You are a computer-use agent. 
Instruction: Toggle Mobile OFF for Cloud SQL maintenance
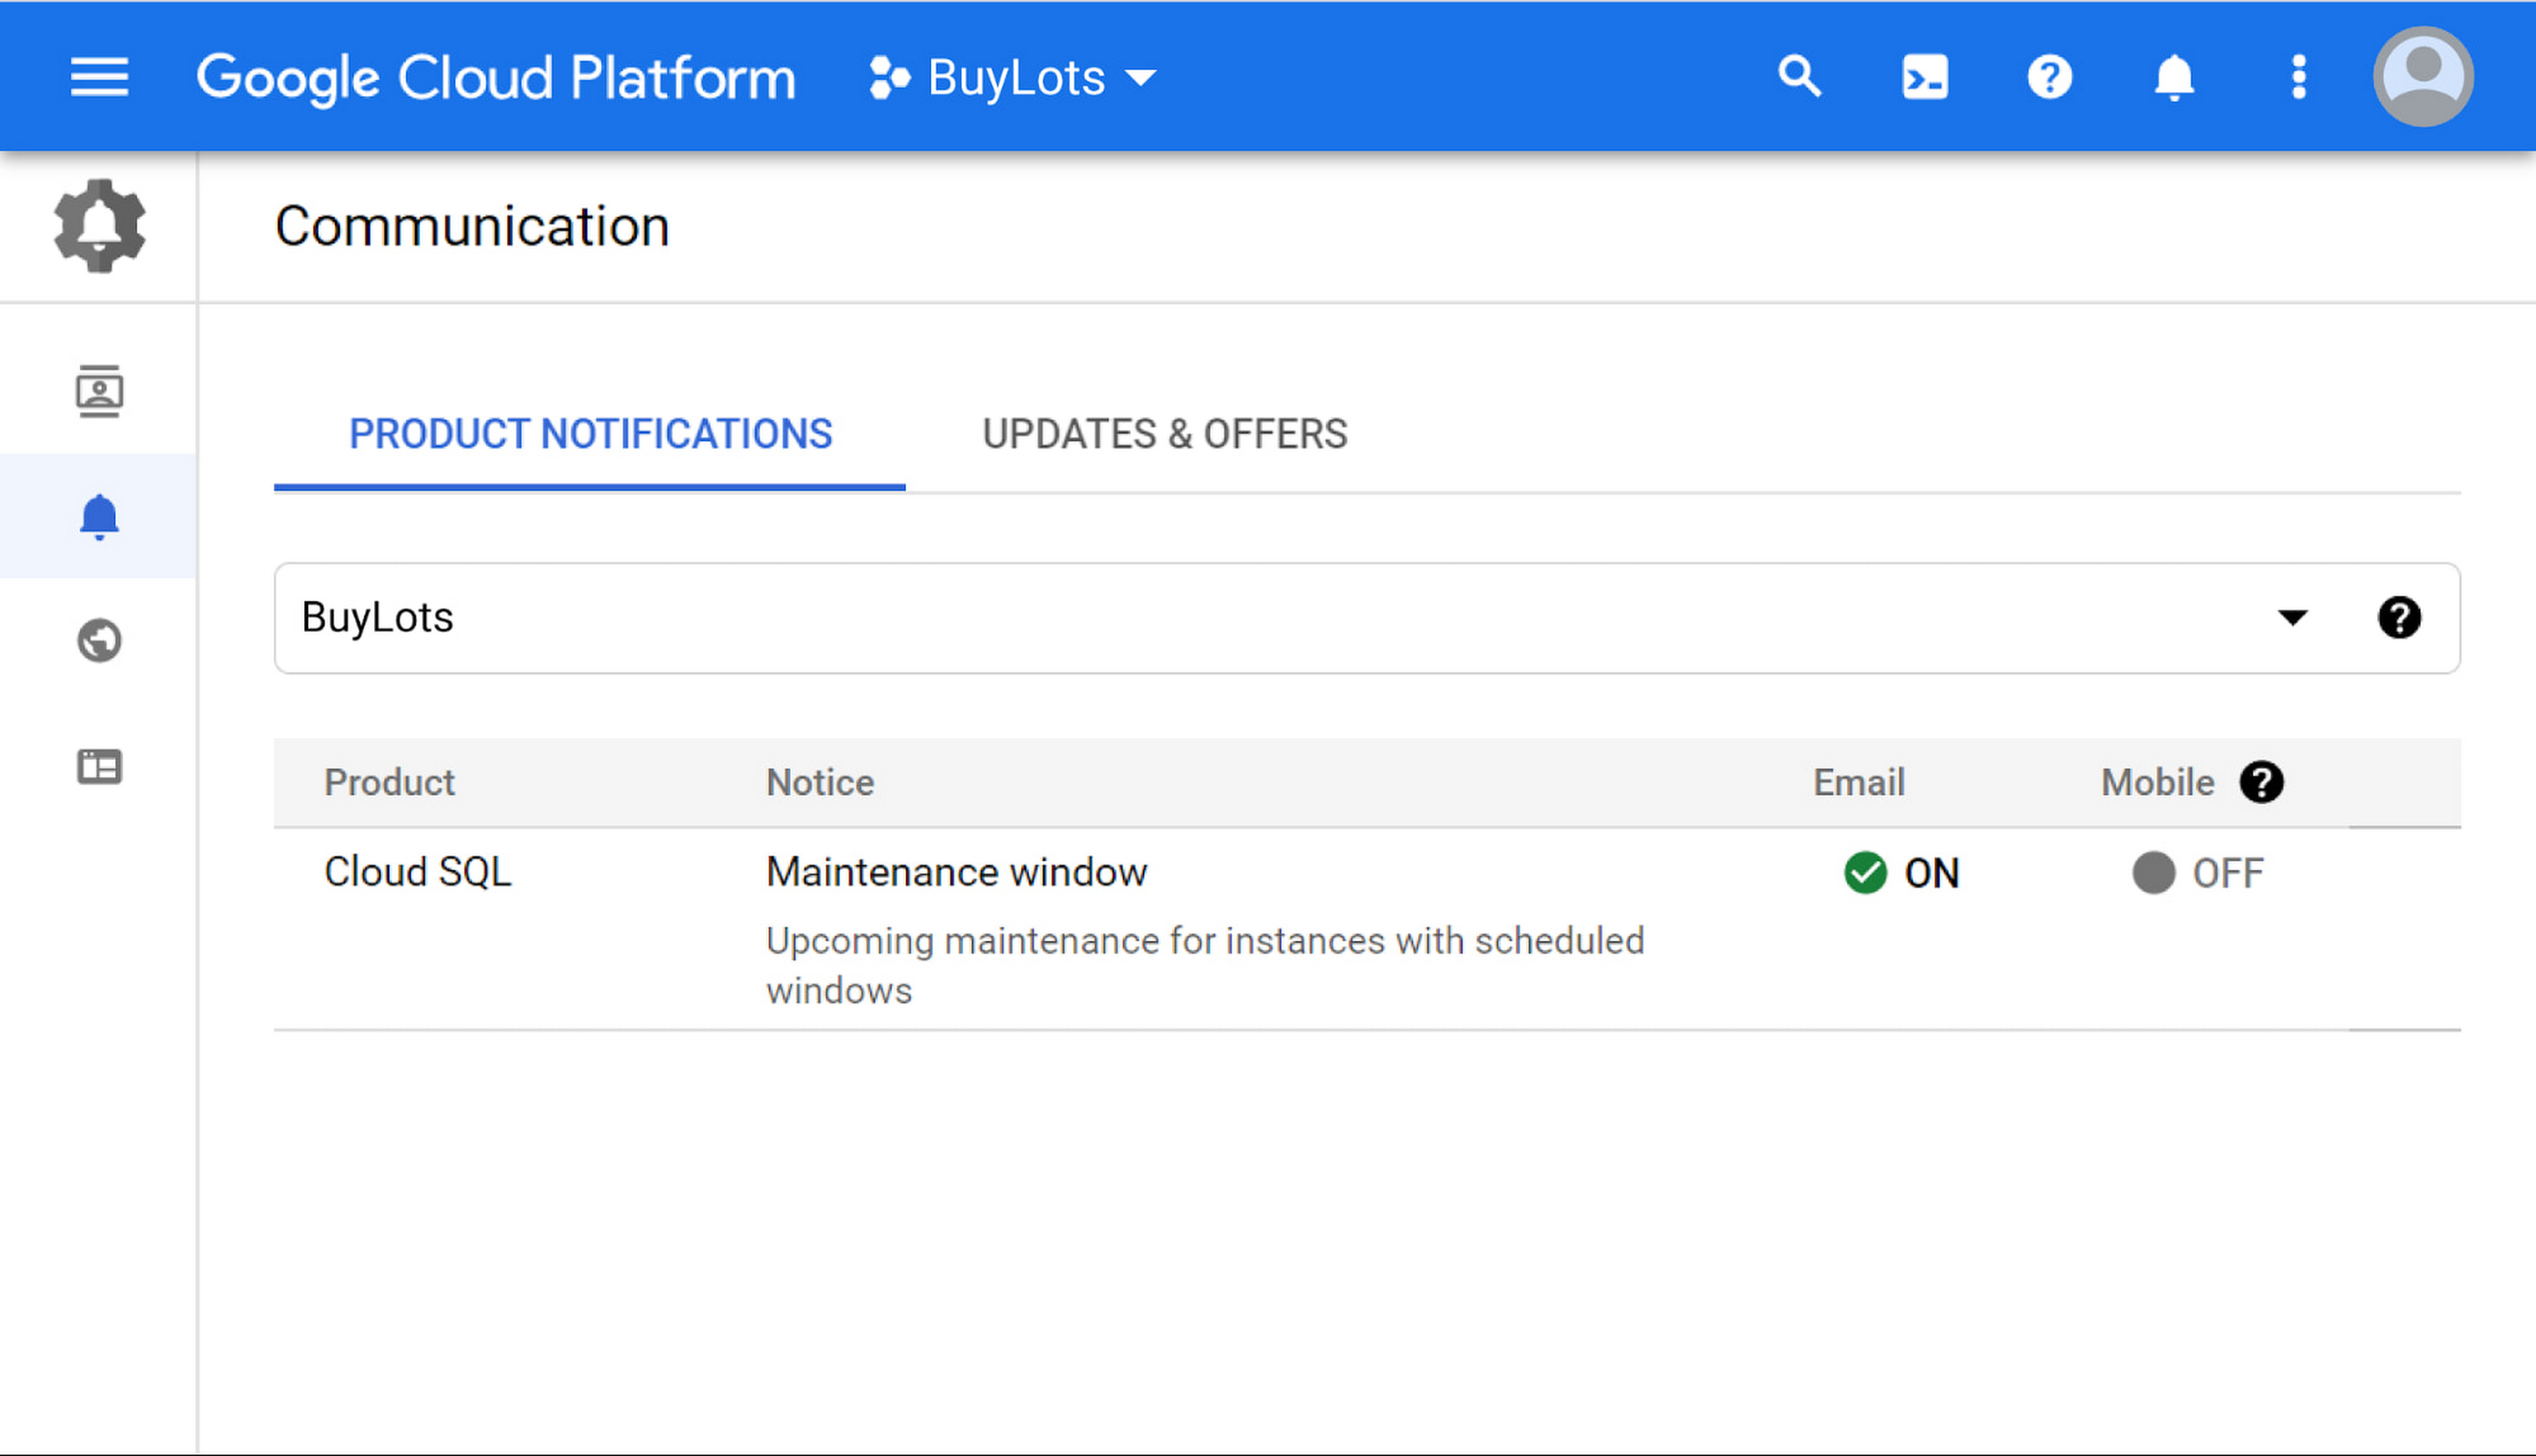(x=2198, y=873)
